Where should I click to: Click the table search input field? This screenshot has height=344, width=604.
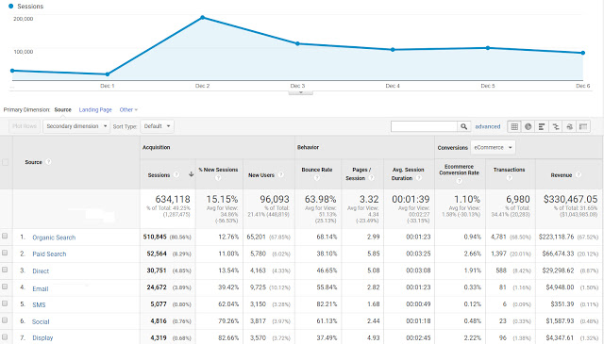point(424,126)
